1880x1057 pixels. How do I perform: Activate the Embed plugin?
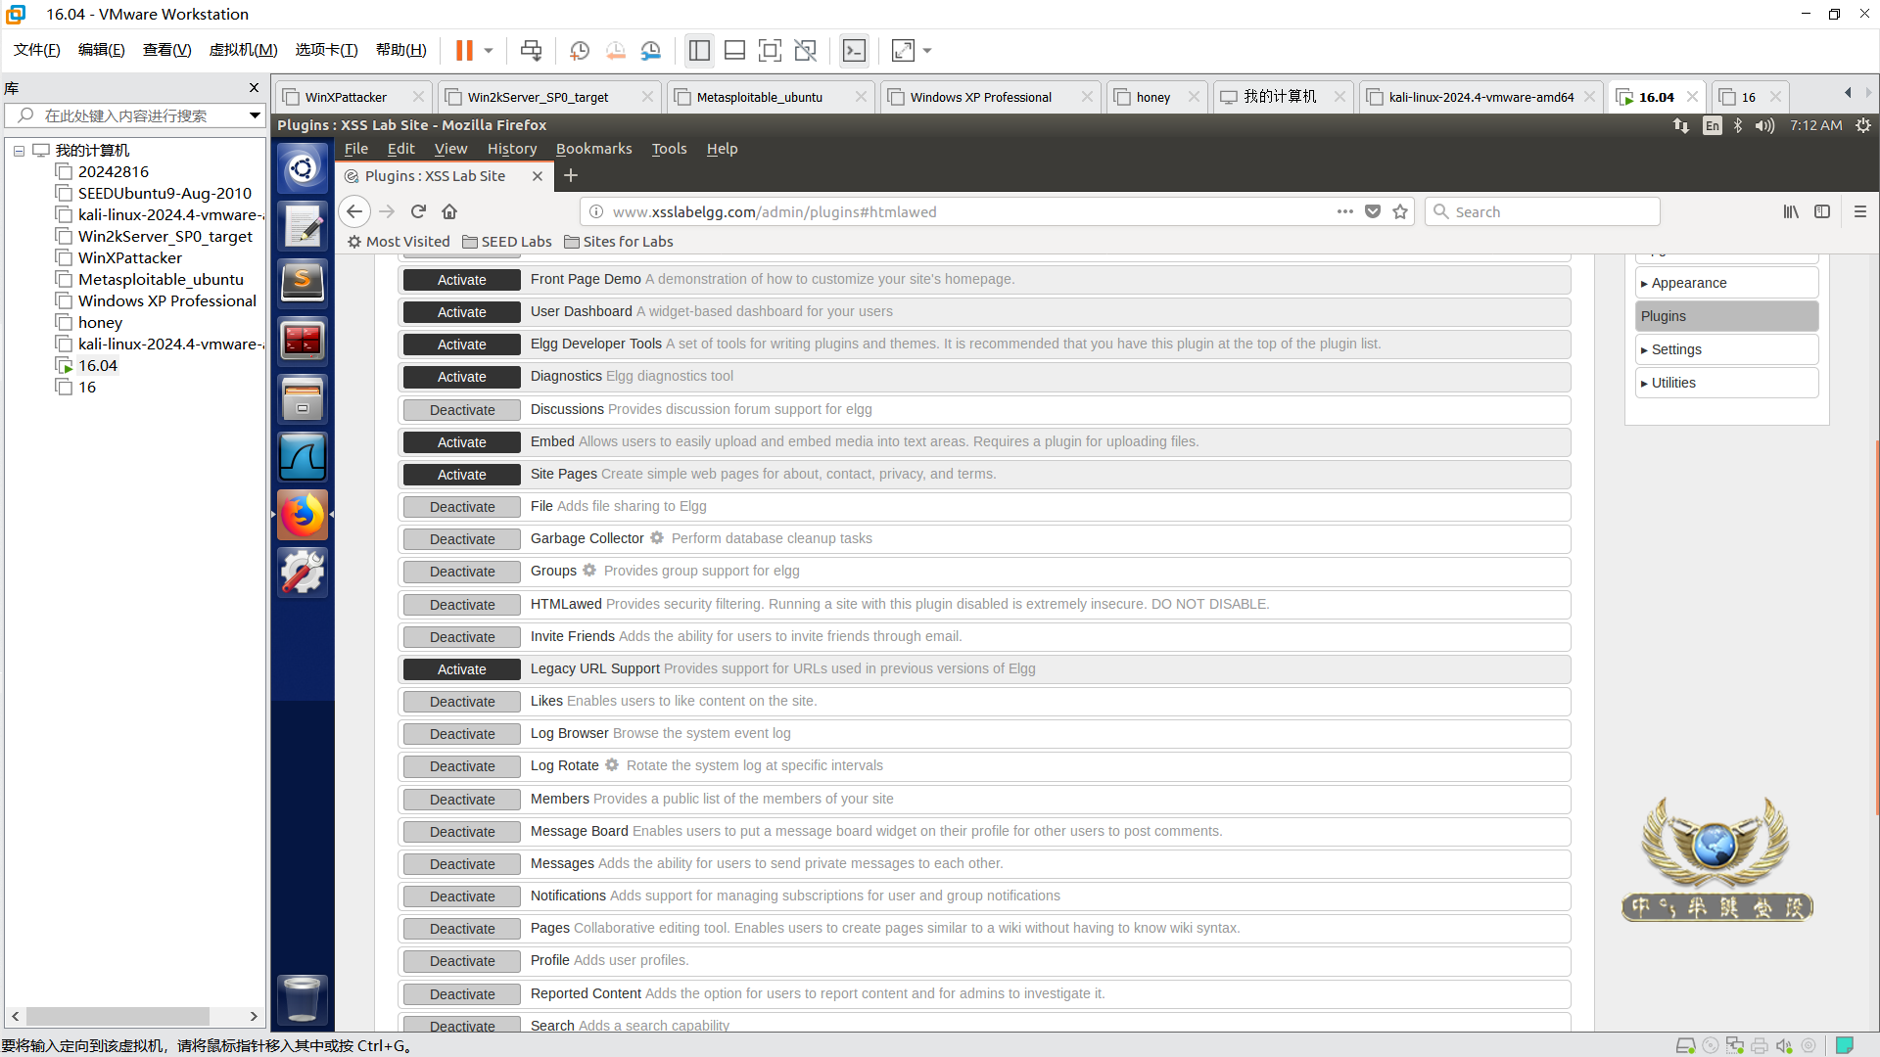pos(462,442)
